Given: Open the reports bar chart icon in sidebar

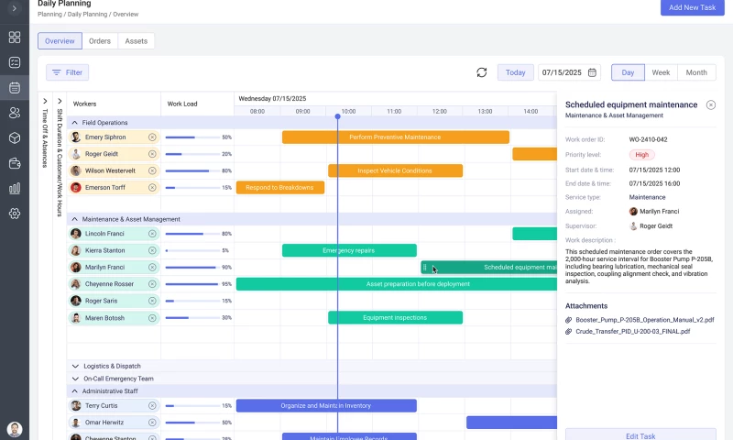Looking at the screenshot, I should coord(15,189).
